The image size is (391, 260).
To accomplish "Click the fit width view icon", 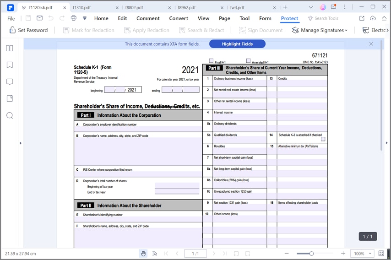I will [x=248, y=254].
